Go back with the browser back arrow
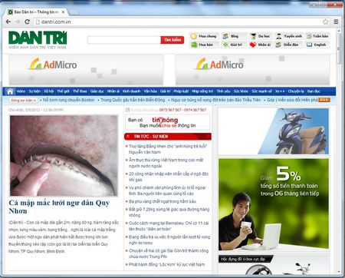This screenshot has height=278, width=345. 8,22
